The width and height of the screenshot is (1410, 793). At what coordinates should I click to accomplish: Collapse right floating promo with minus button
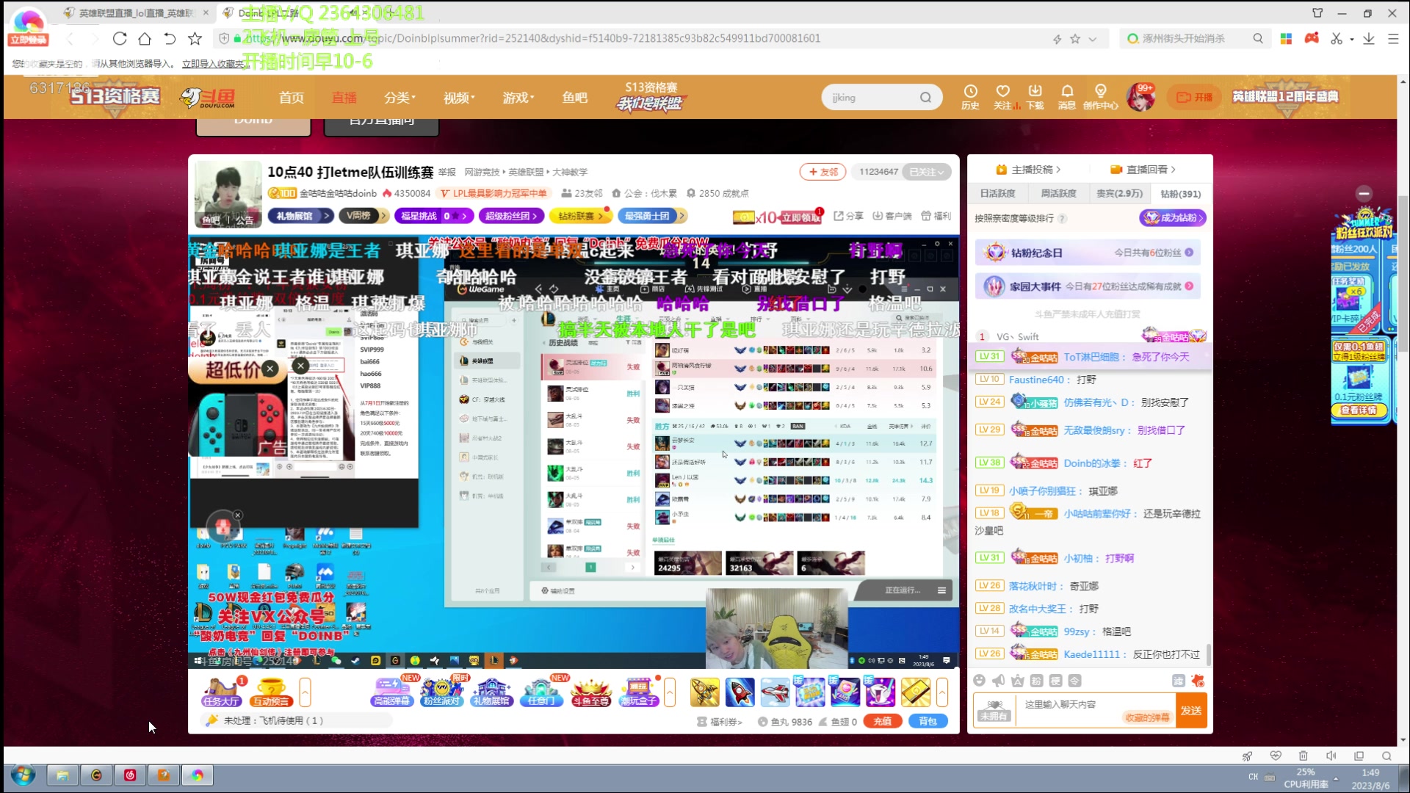click(1364, 193)
